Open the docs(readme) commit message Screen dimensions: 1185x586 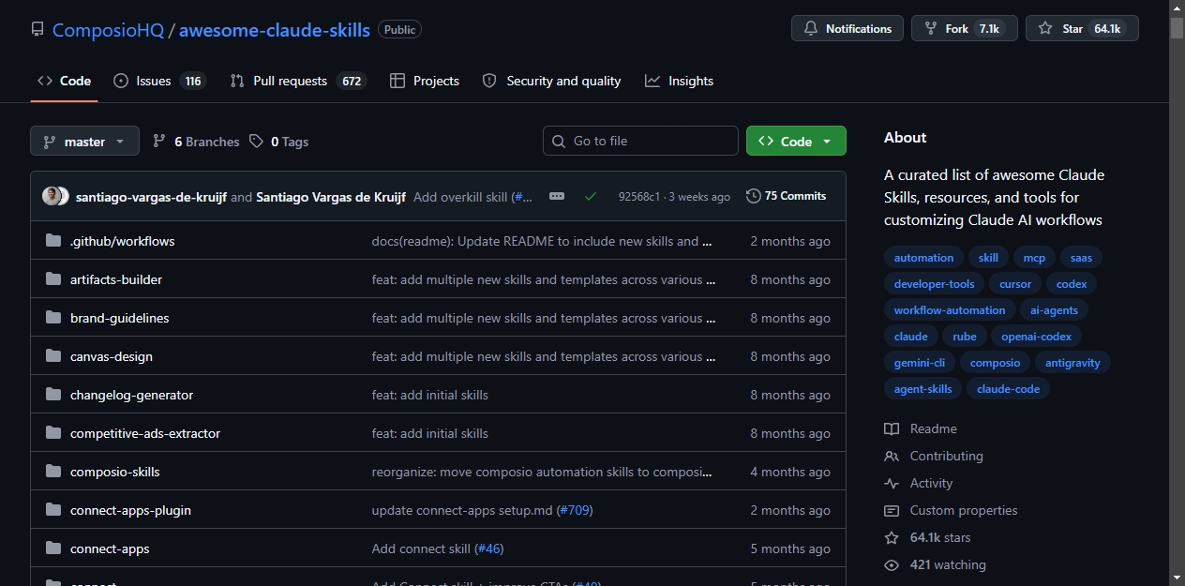point(543,241)
